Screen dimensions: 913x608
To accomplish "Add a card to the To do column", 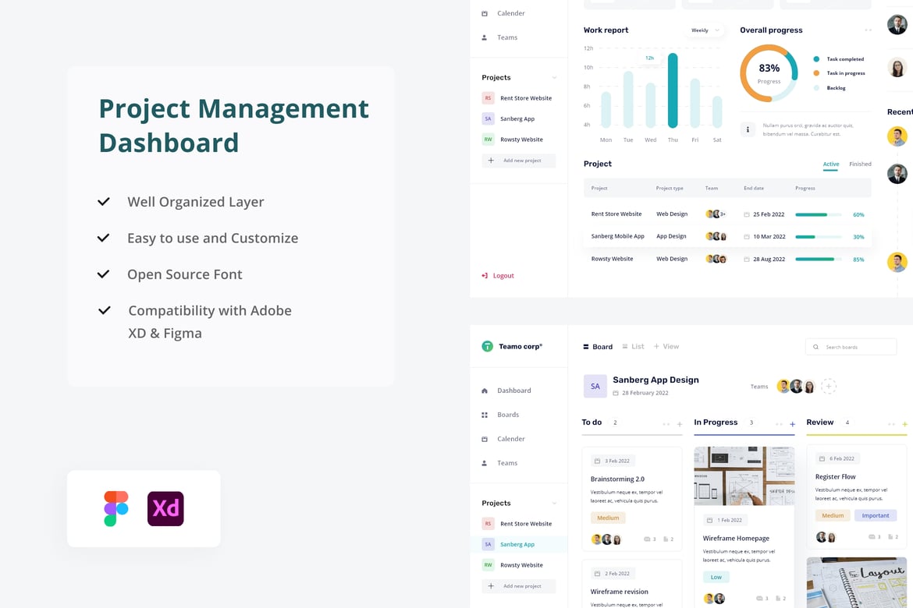I will (x=680, y=424).
